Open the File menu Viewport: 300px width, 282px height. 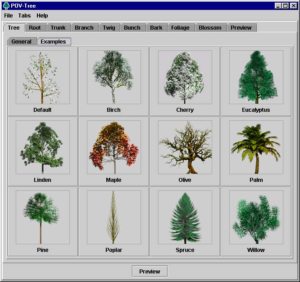(x=9, y=16)
